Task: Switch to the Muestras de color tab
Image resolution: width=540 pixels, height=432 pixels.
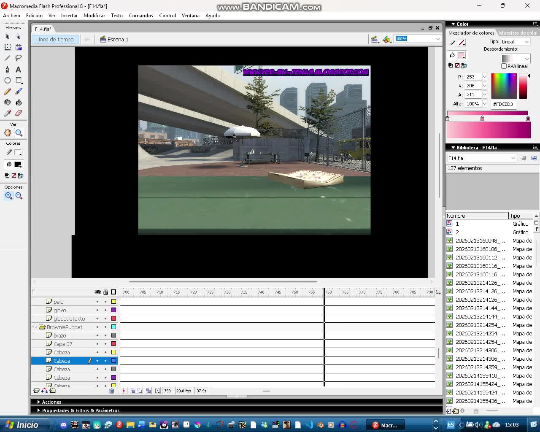Action: (x=517, y=33)
